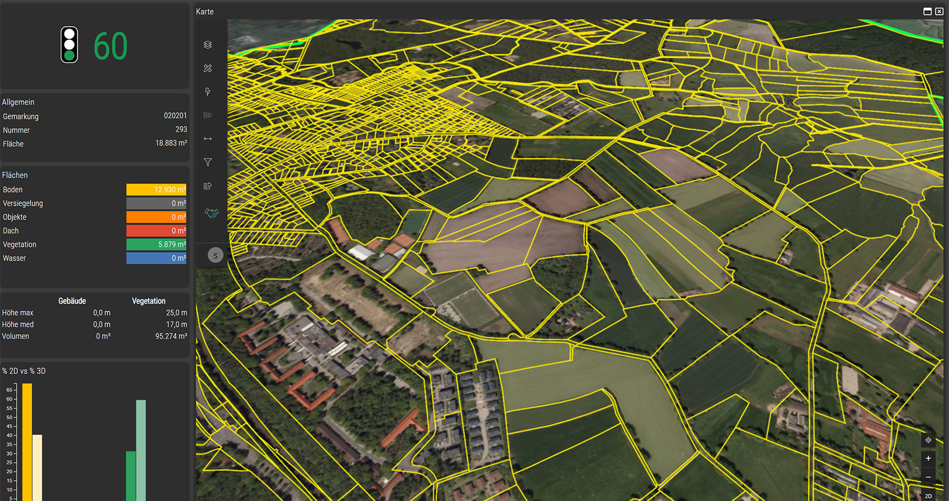Click the traffic light score icon

(x=69, y=45)
